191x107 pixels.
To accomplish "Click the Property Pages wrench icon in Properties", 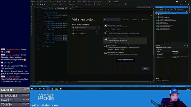I will pyautogui.click(x=161, y=49).
